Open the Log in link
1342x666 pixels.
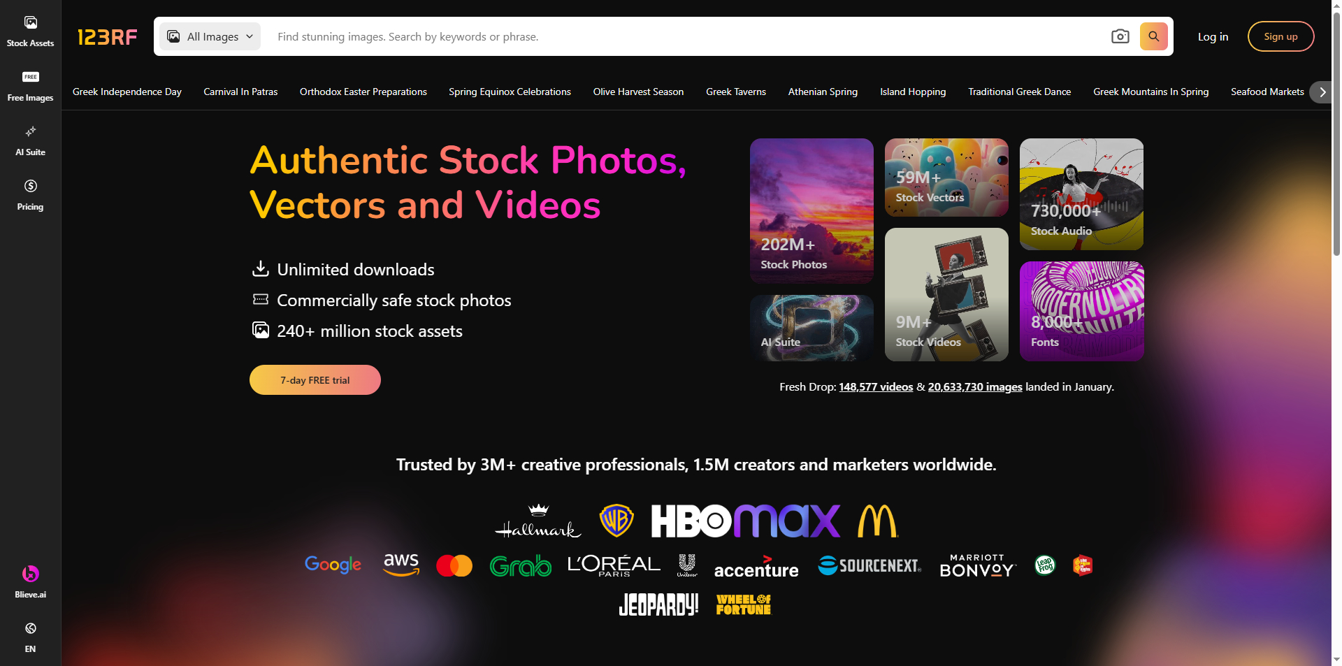pyautogui.click(x=1213, y=36)
